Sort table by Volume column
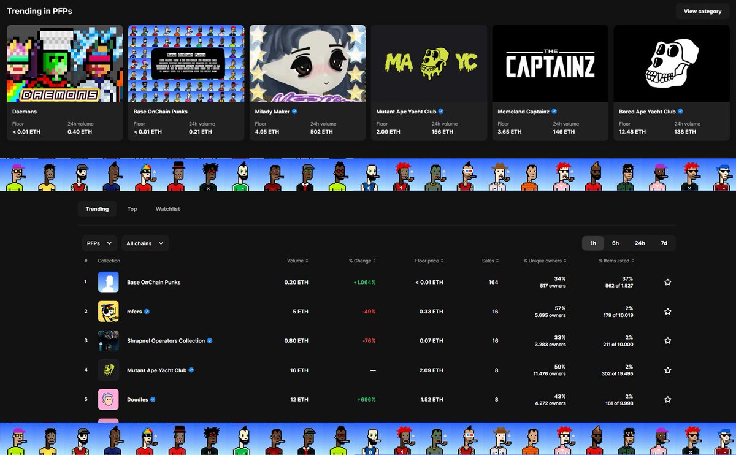The image size is (736, 455). pyautogui.click(x=297, y=261)
